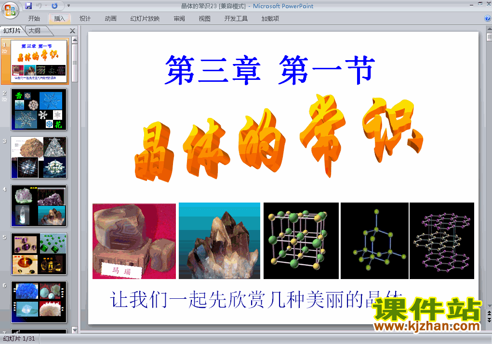The height and width of the screenshot is (344, 492).
Task: Switch to the 大纲 pane tab
Action: [35, 31]
